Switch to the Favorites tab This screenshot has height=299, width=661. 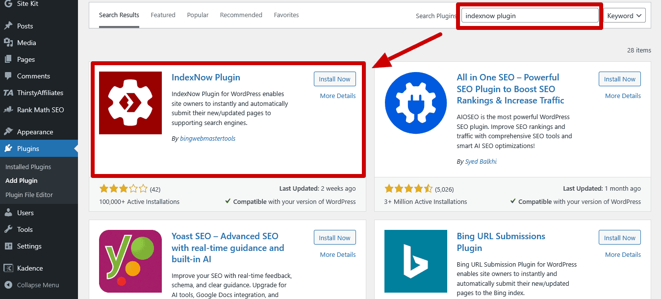286,15
